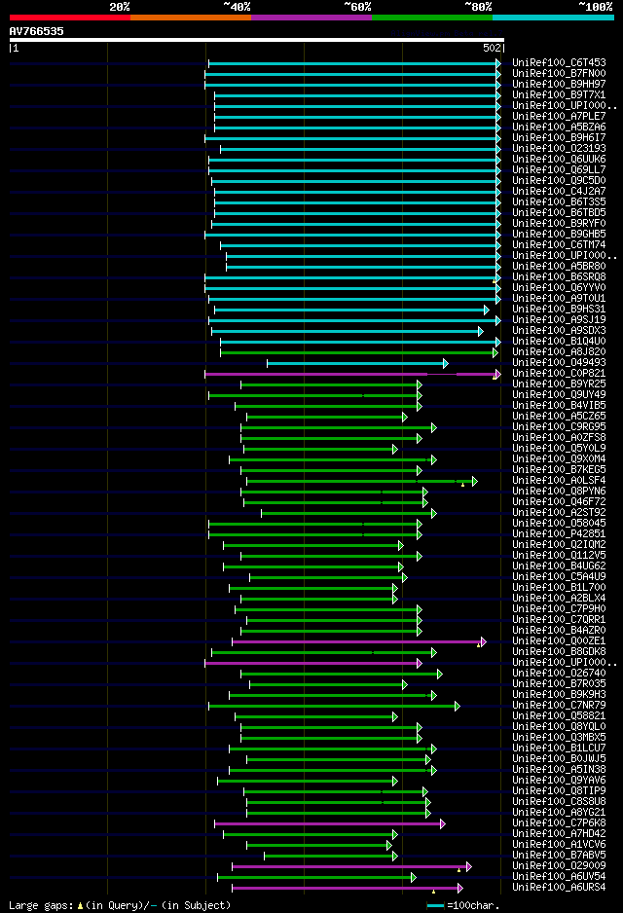The height and width of the screenshot is (913, 623).
Task: Click yellow gap marker under UniRef100_Q00ZE1 bar
Action: coord(479,645)
